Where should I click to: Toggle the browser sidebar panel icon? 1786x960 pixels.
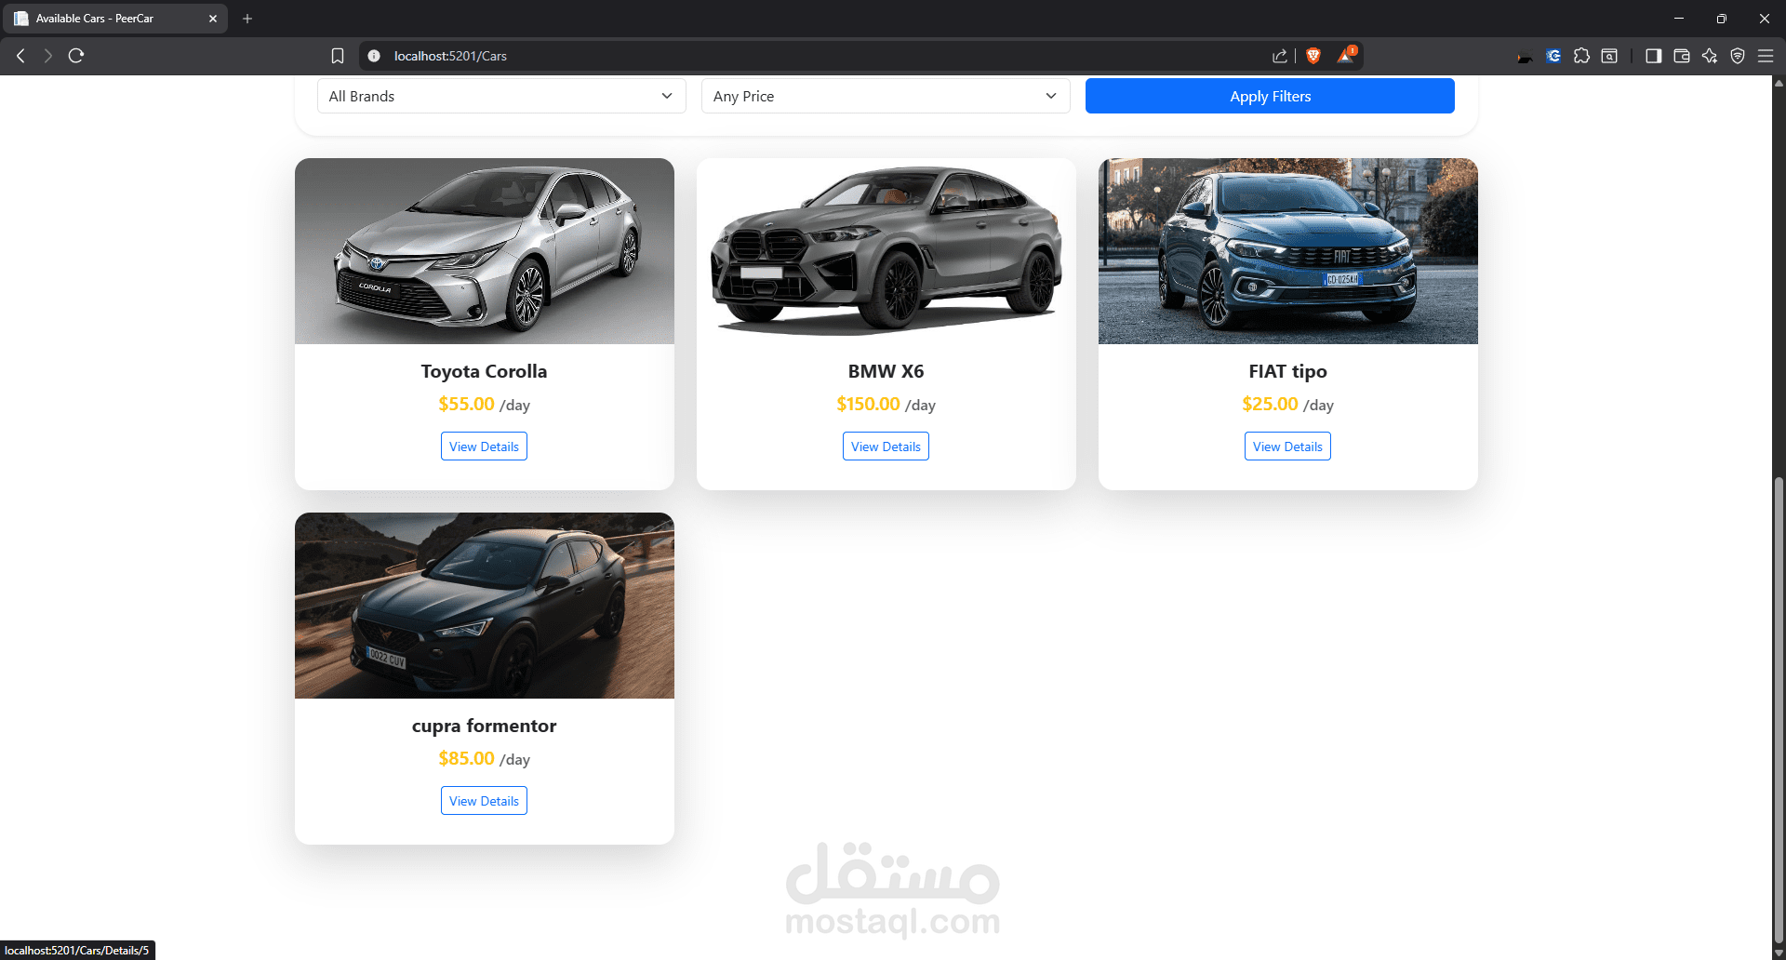[1653, 56]
